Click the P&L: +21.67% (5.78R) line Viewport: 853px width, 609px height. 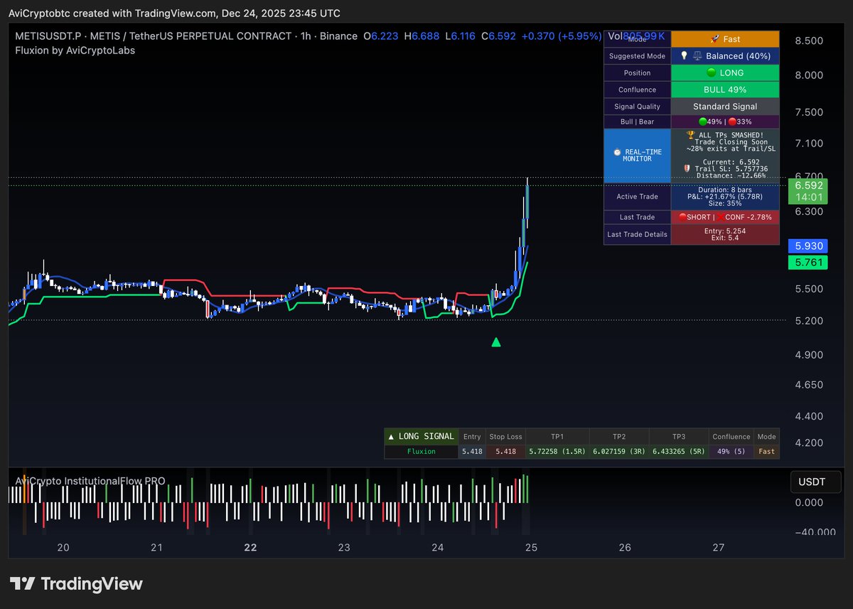725,196
